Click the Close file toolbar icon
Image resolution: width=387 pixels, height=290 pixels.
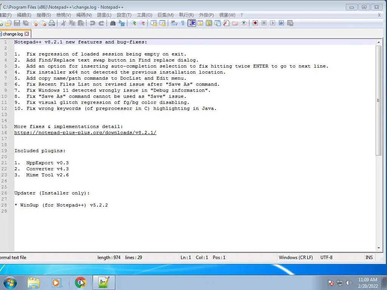35,23
